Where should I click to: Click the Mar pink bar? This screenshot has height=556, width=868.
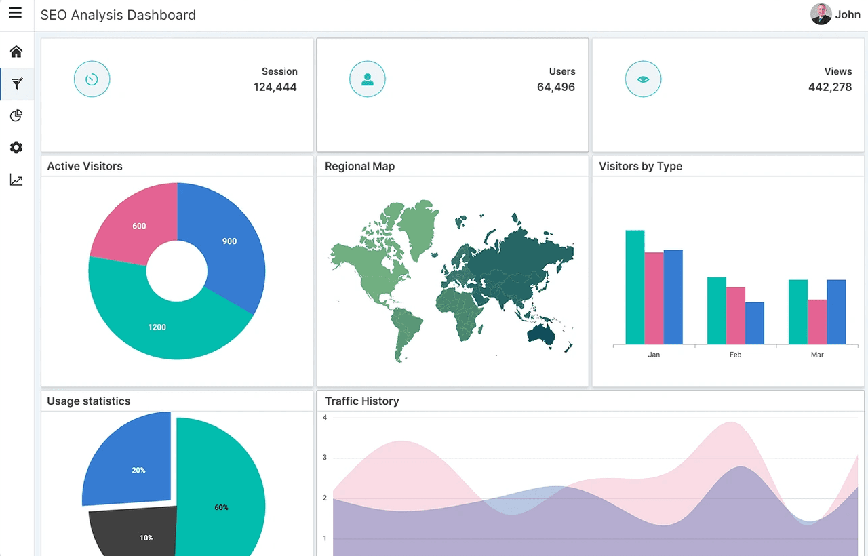pos(817,322)
